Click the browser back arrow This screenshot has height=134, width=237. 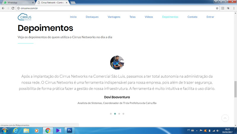(3, 8)
